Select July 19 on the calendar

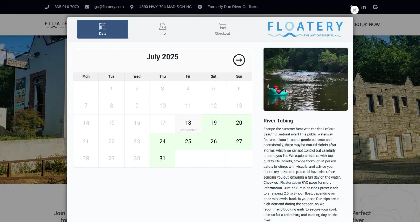click(213, 123)
